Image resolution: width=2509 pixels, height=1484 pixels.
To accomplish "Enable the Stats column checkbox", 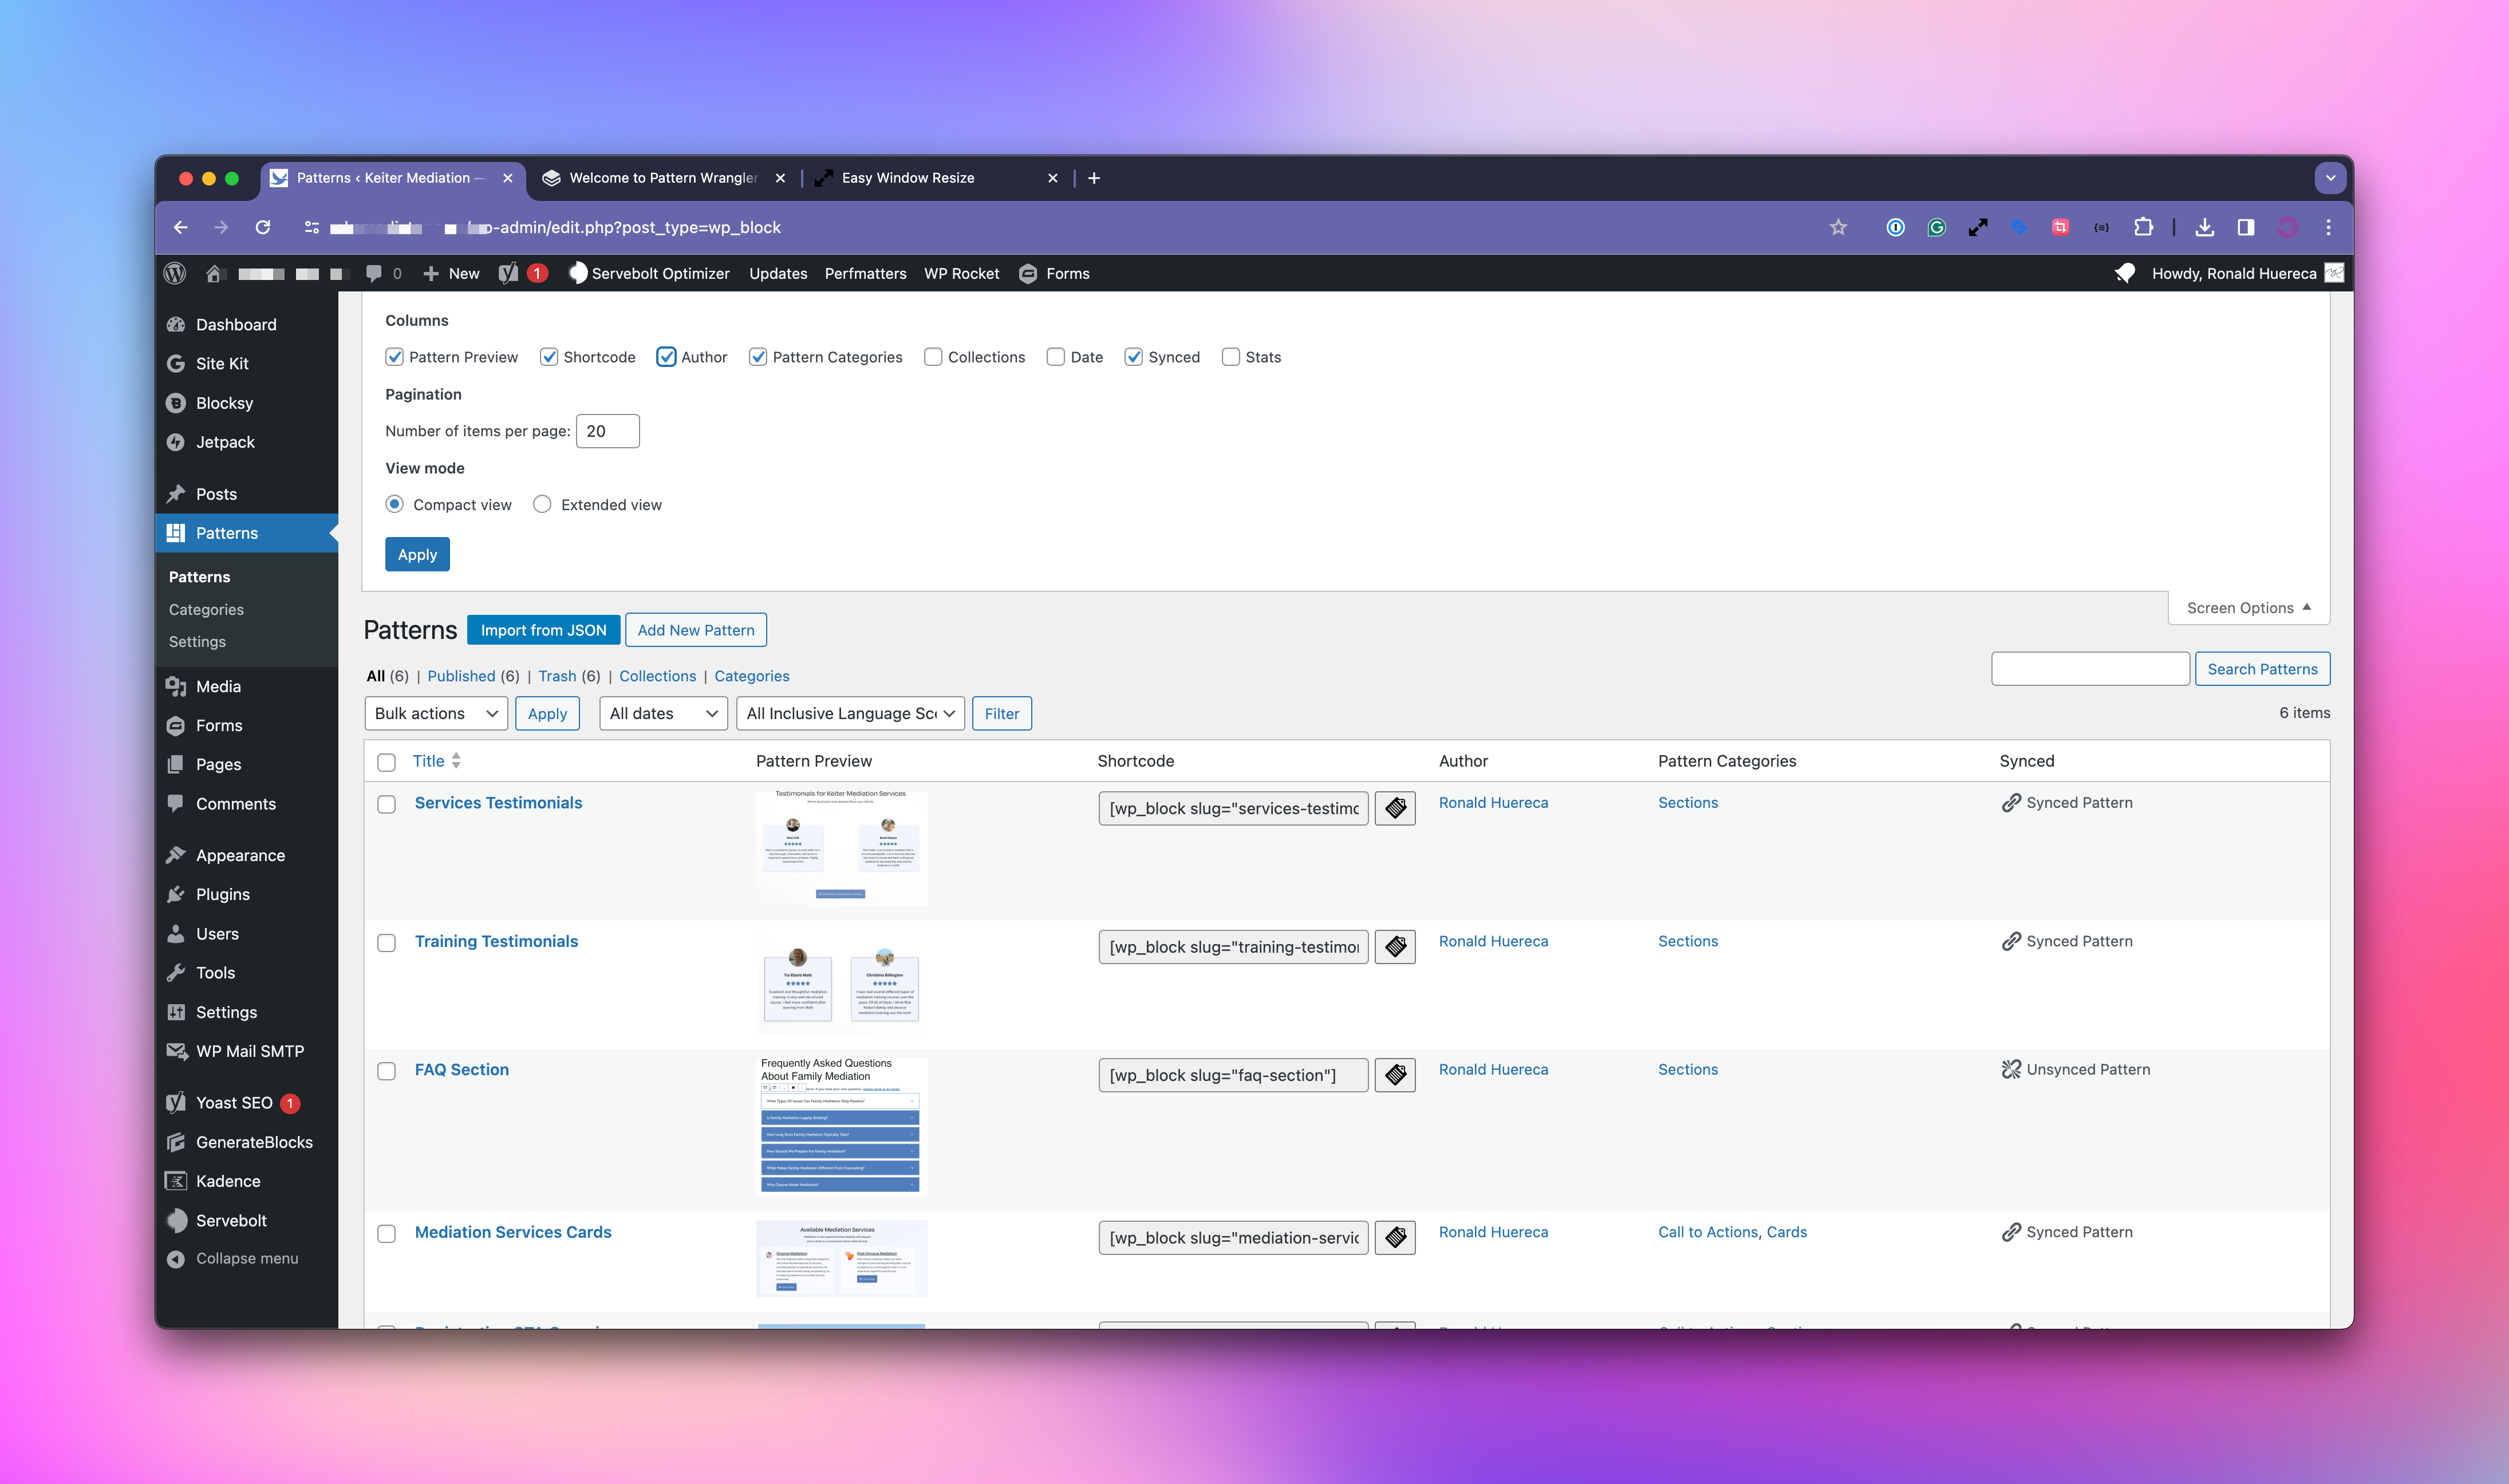I will [x=1231, y=357].
